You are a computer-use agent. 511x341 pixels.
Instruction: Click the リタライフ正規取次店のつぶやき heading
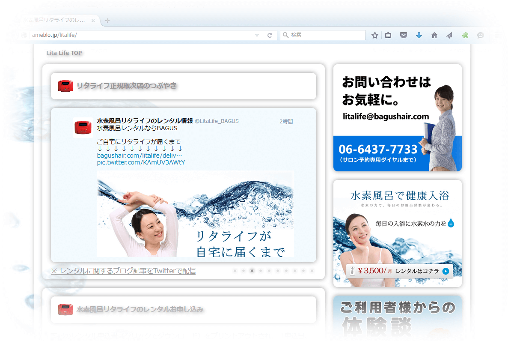pos(126,86)
